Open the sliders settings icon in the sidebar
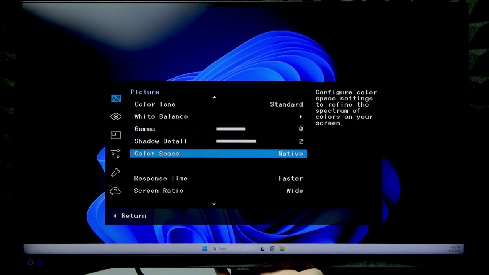 point(116,154)
